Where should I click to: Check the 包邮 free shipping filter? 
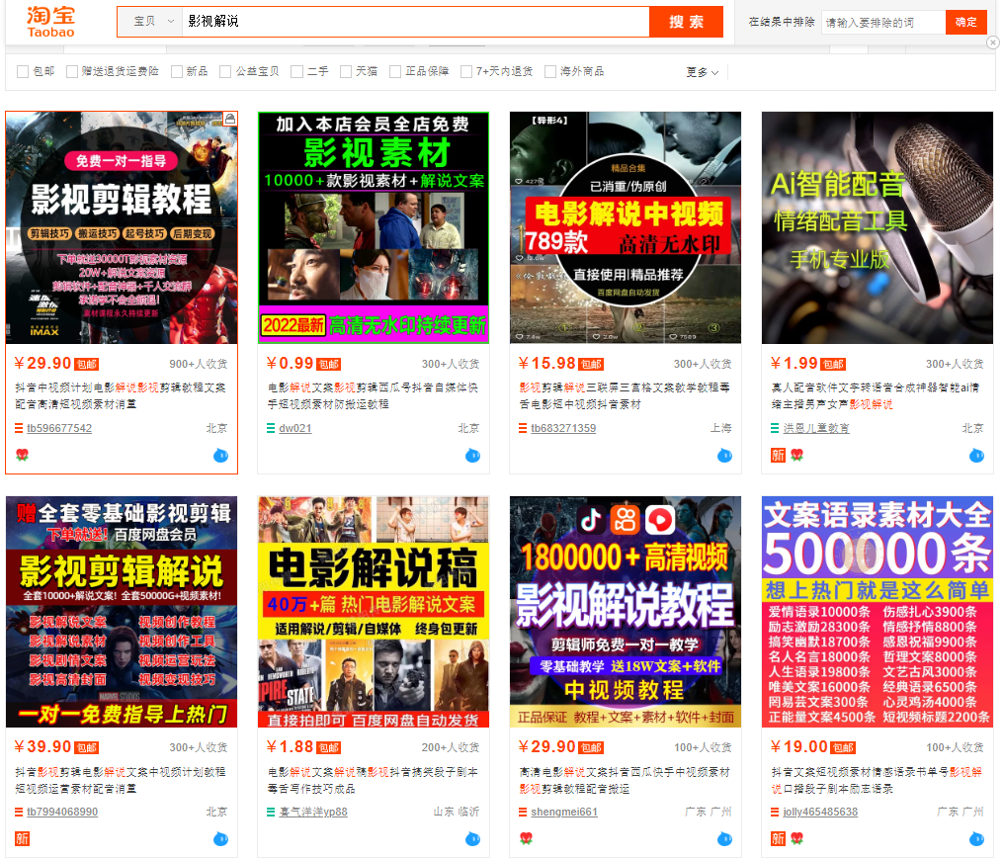point(23,72)
